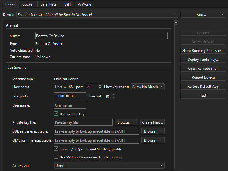Open the Host key check dropdown
Screen dimensions: 228x171
point(148,87)
